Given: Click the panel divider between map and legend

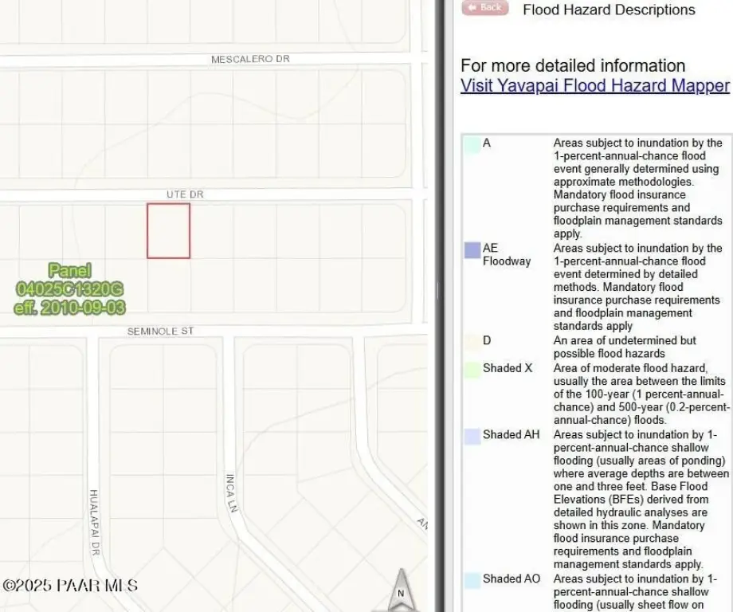Looking at the screenshot, I should (x=440, y=306).
